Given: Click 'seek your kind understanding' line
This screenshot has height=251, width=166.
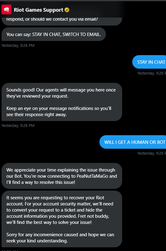Looking at the screenshot, I should [37, 241].
